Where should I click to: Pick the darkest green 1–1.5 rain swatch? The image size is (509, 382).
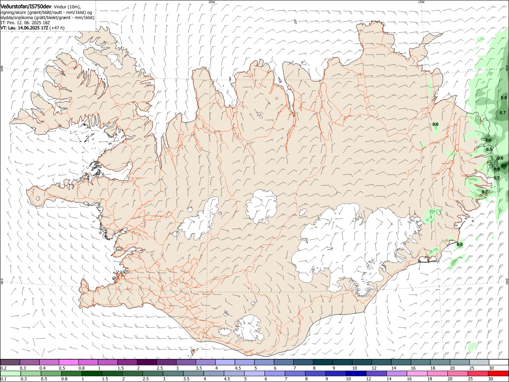[x=91, y=373]
